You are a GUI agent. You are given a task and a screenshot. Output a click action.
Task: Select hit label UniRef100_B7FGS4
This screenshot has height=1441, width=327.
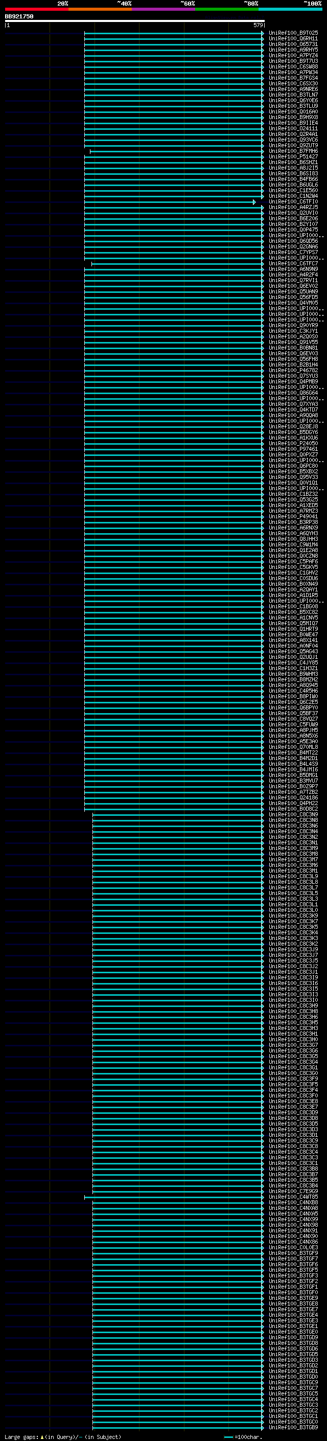tap(293, 78)
